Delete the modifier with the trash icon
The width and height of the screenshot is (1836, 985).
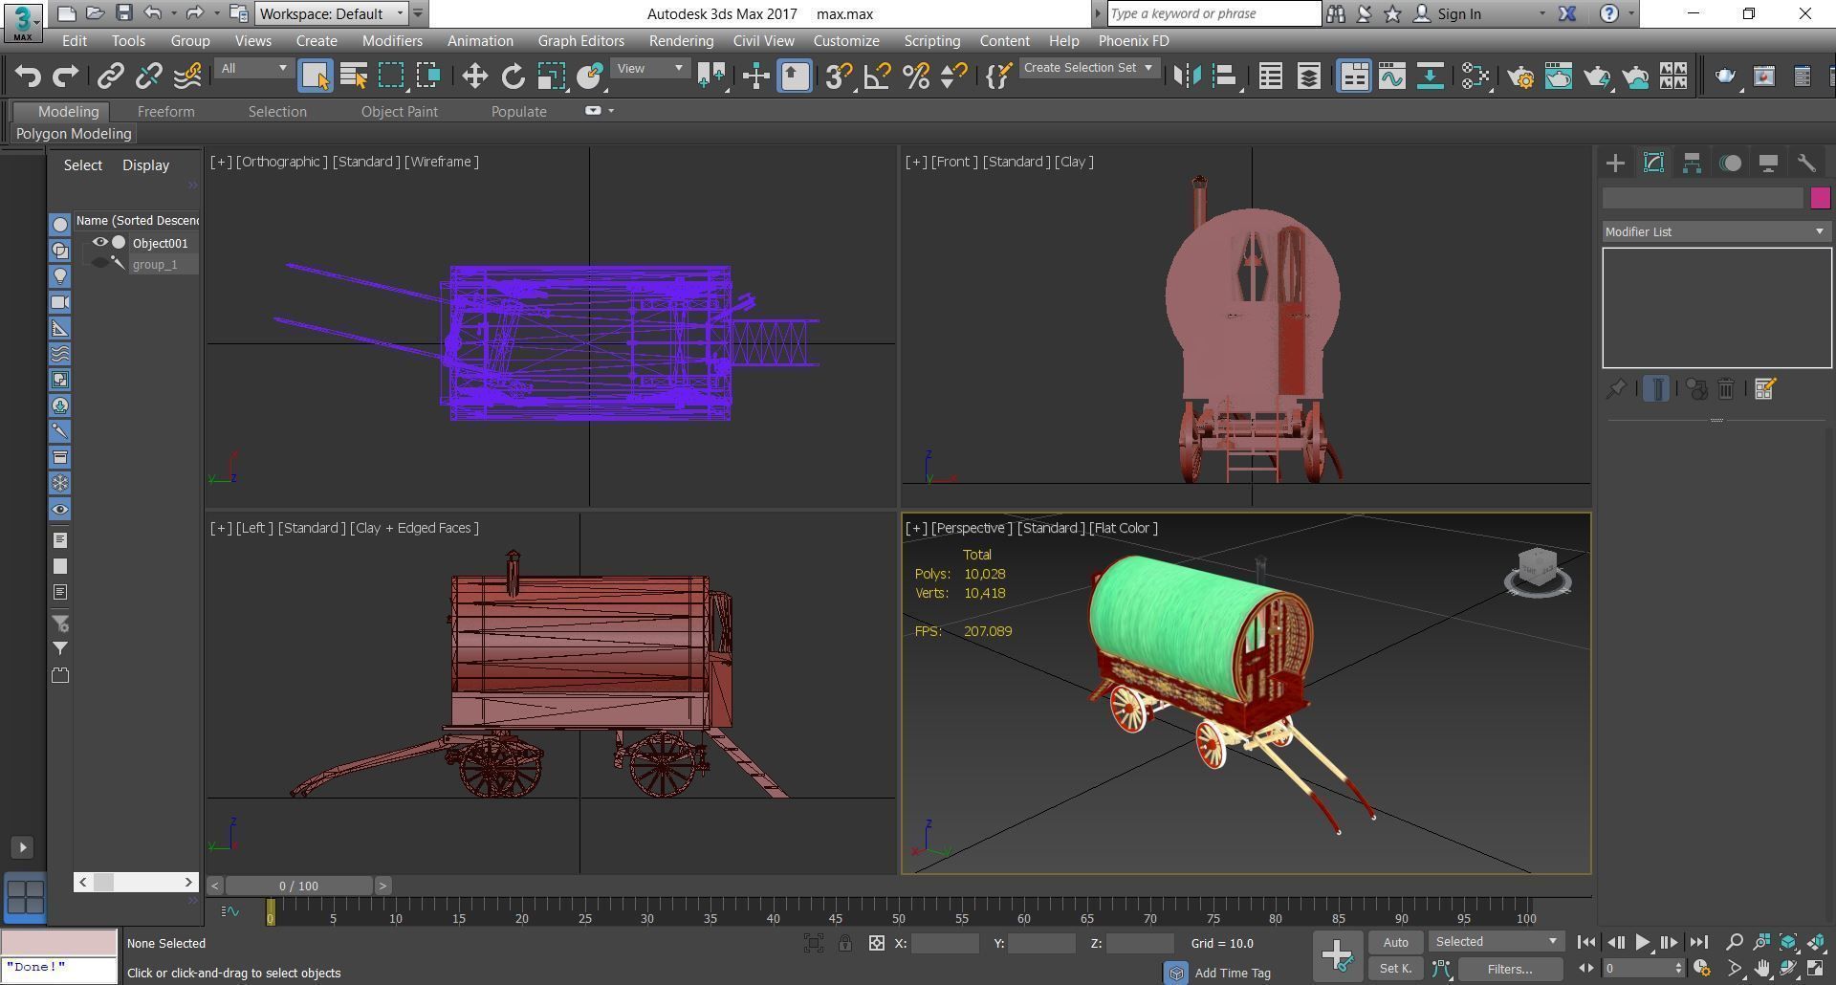point(1725,388)
